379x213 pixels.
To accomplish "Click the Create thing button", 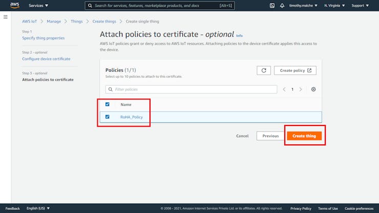I will (304, 136).
